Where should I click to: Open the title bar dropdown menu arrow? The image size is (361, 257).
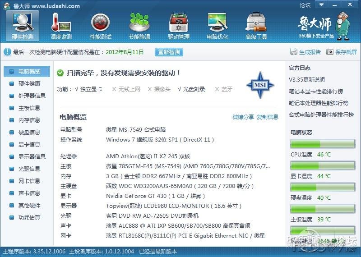pos(321,5)
